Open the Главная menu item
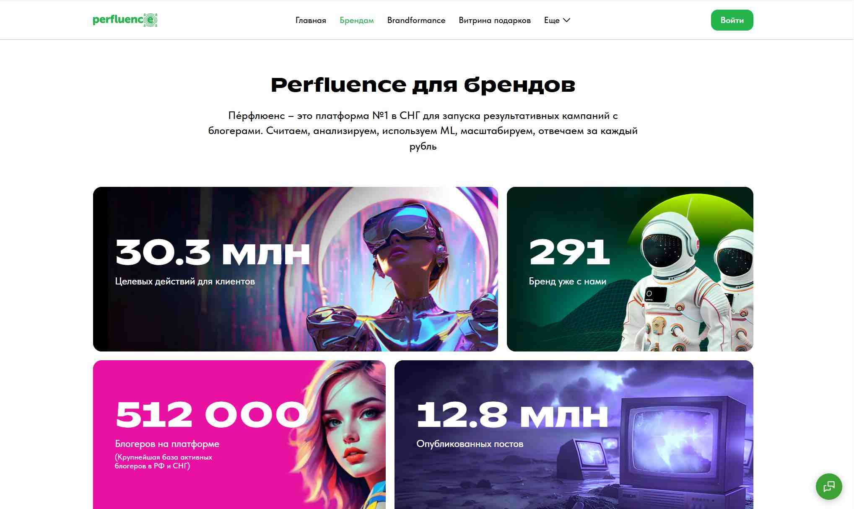The width and height of the screenshot is (854, 509). point(311,20)
